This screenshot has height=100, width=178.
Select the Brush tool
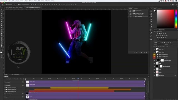1,23
